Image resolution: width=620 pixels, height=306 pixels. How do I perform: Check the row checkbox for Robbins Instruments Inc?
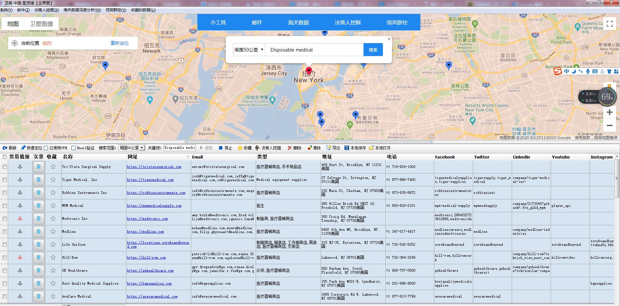click(x=5, y=193)
